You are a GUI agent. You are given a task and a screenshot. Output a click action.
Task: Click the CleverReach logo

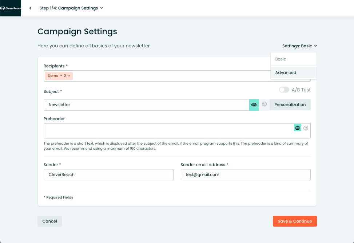[x=11, y=8]
